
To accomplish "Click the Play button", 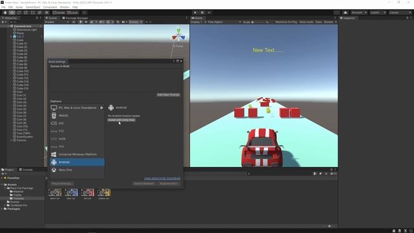I will pyautogui.click(x=195, y=13).
